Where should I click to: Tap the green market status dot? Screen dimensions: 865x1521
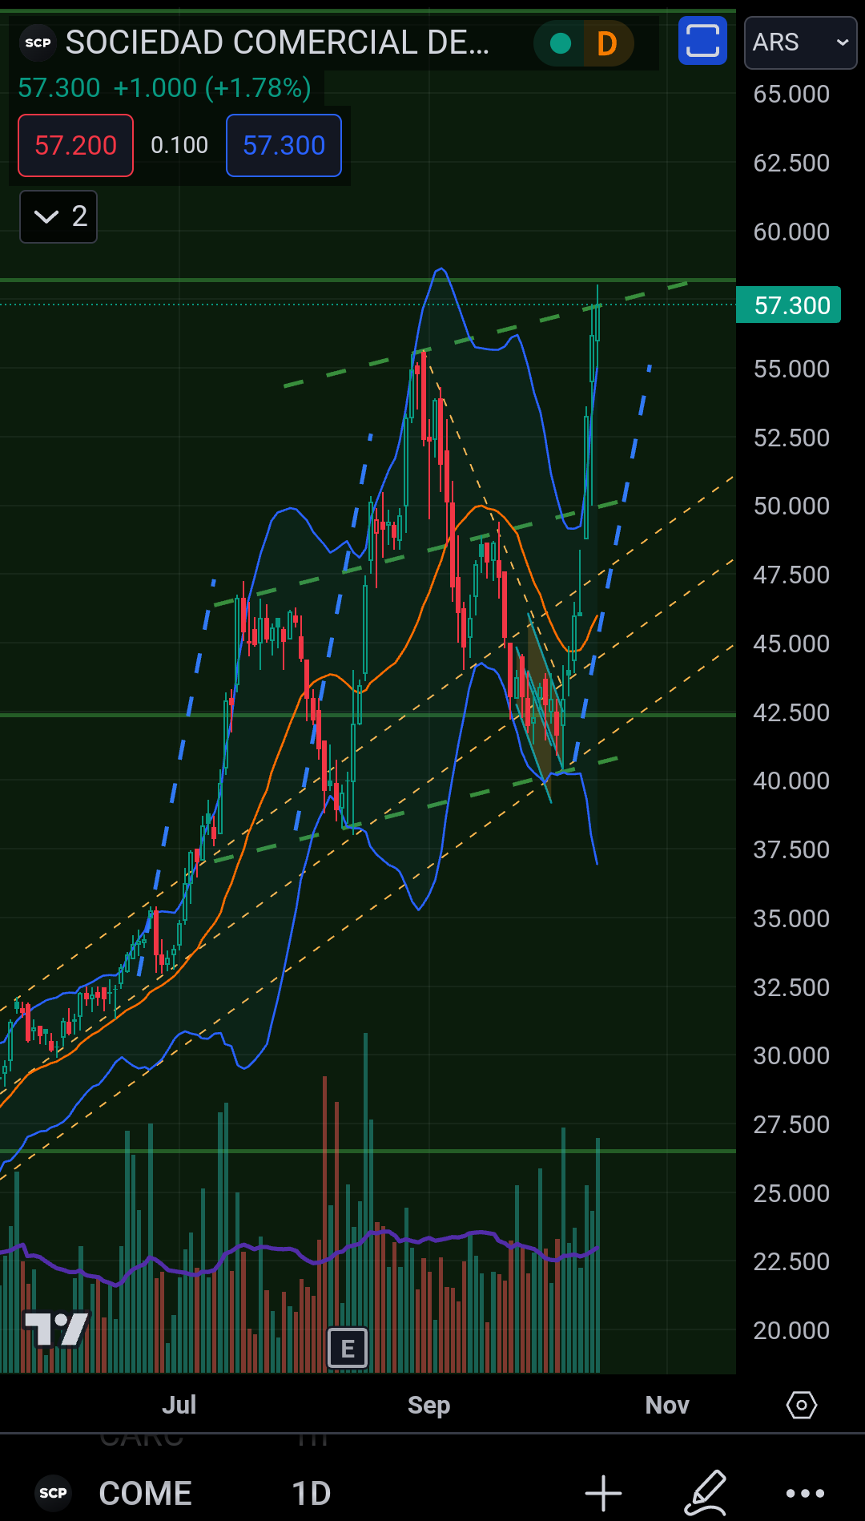point(561,43)
